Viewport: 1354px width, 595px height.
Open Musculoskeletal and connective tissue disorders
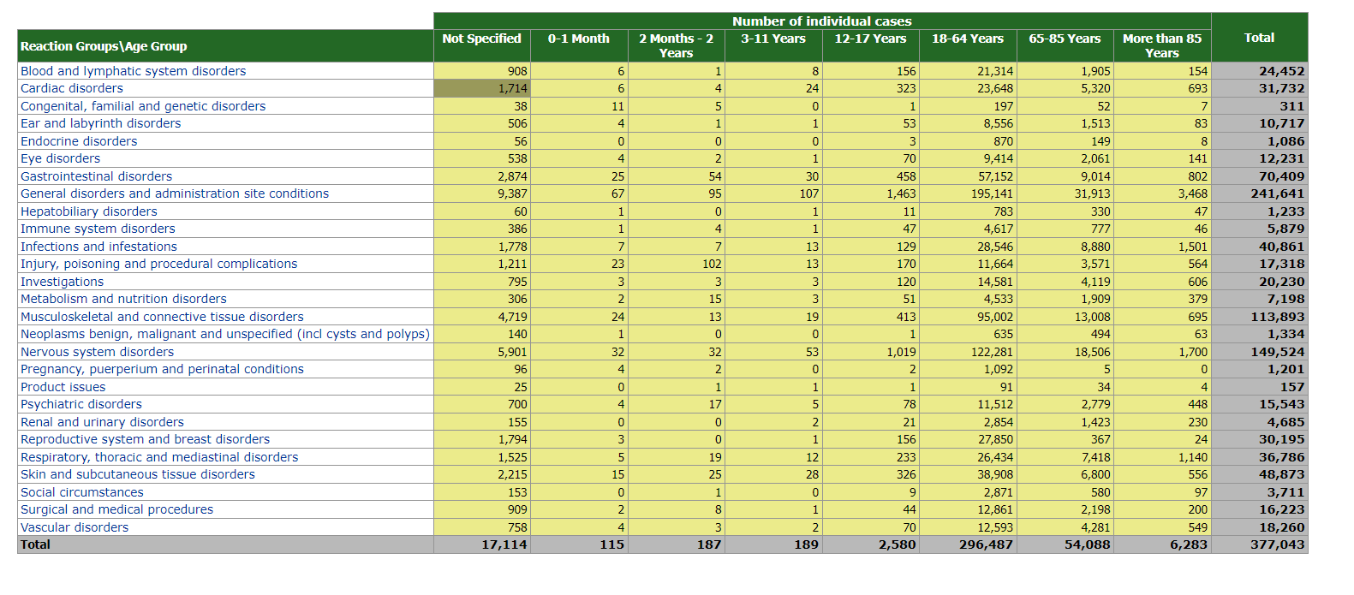click(162, 317)
